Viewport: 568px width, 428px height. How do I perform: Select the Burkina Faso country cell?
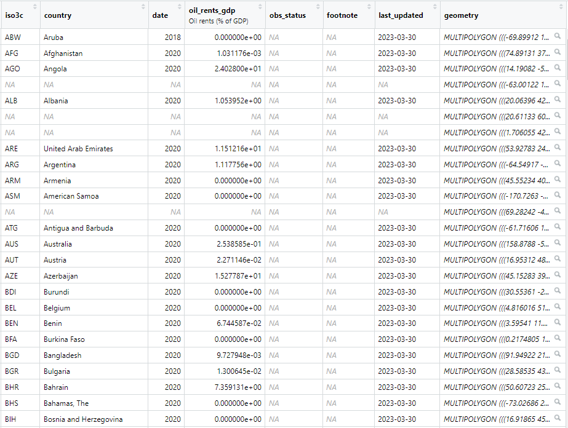pos(64,339)
